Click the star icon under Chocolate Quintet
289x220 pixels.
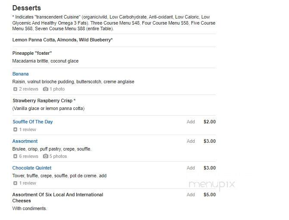point(16,183)
